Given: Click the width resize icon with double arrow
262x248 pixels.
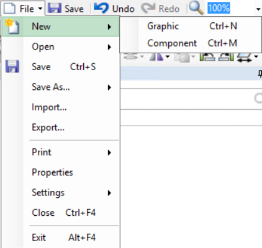Looking at the screenshot, I should (245, 57).
